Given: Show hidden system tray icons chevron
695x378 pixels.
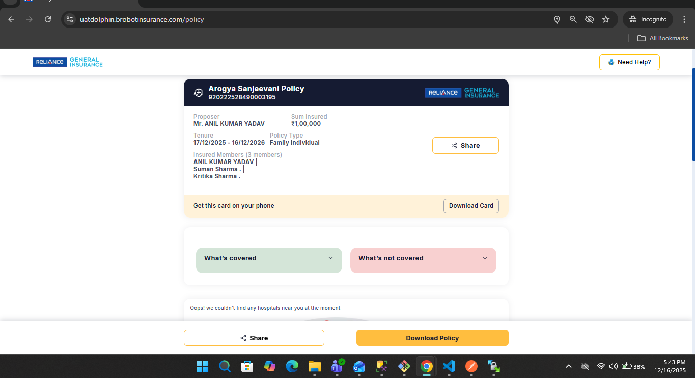Looking at the screenshot, I should [569, 366].
